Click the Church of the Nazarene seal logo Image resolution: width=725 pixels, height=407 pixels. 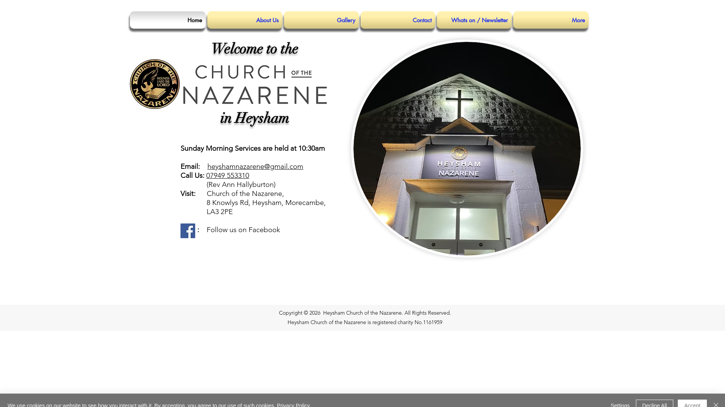(x=155, y=84)
